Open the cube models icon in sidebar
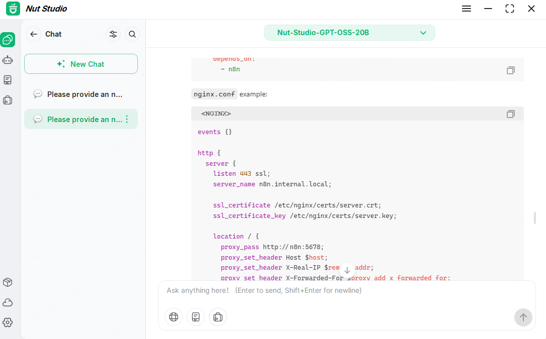This screenshot has height=339, width=546. click(x=8, y=282)
